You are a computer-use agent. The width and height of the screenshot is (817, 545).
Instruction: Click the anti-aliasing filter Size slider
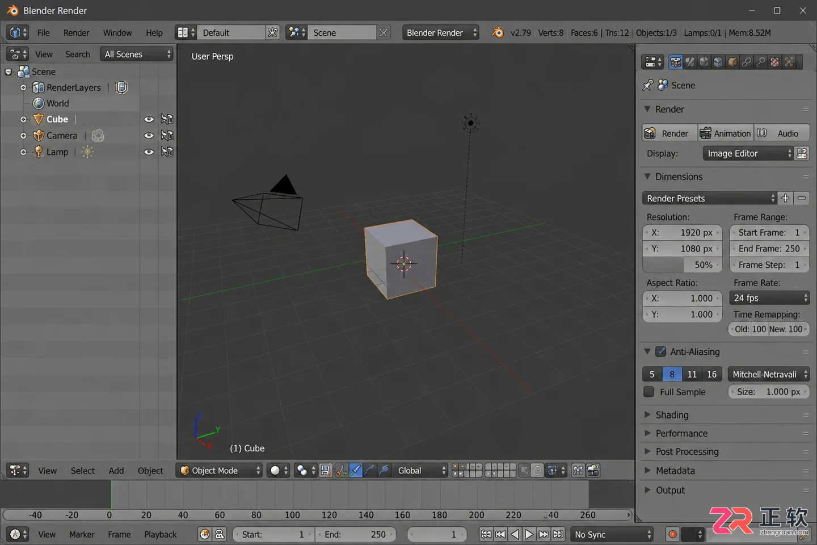pos(769,392)
